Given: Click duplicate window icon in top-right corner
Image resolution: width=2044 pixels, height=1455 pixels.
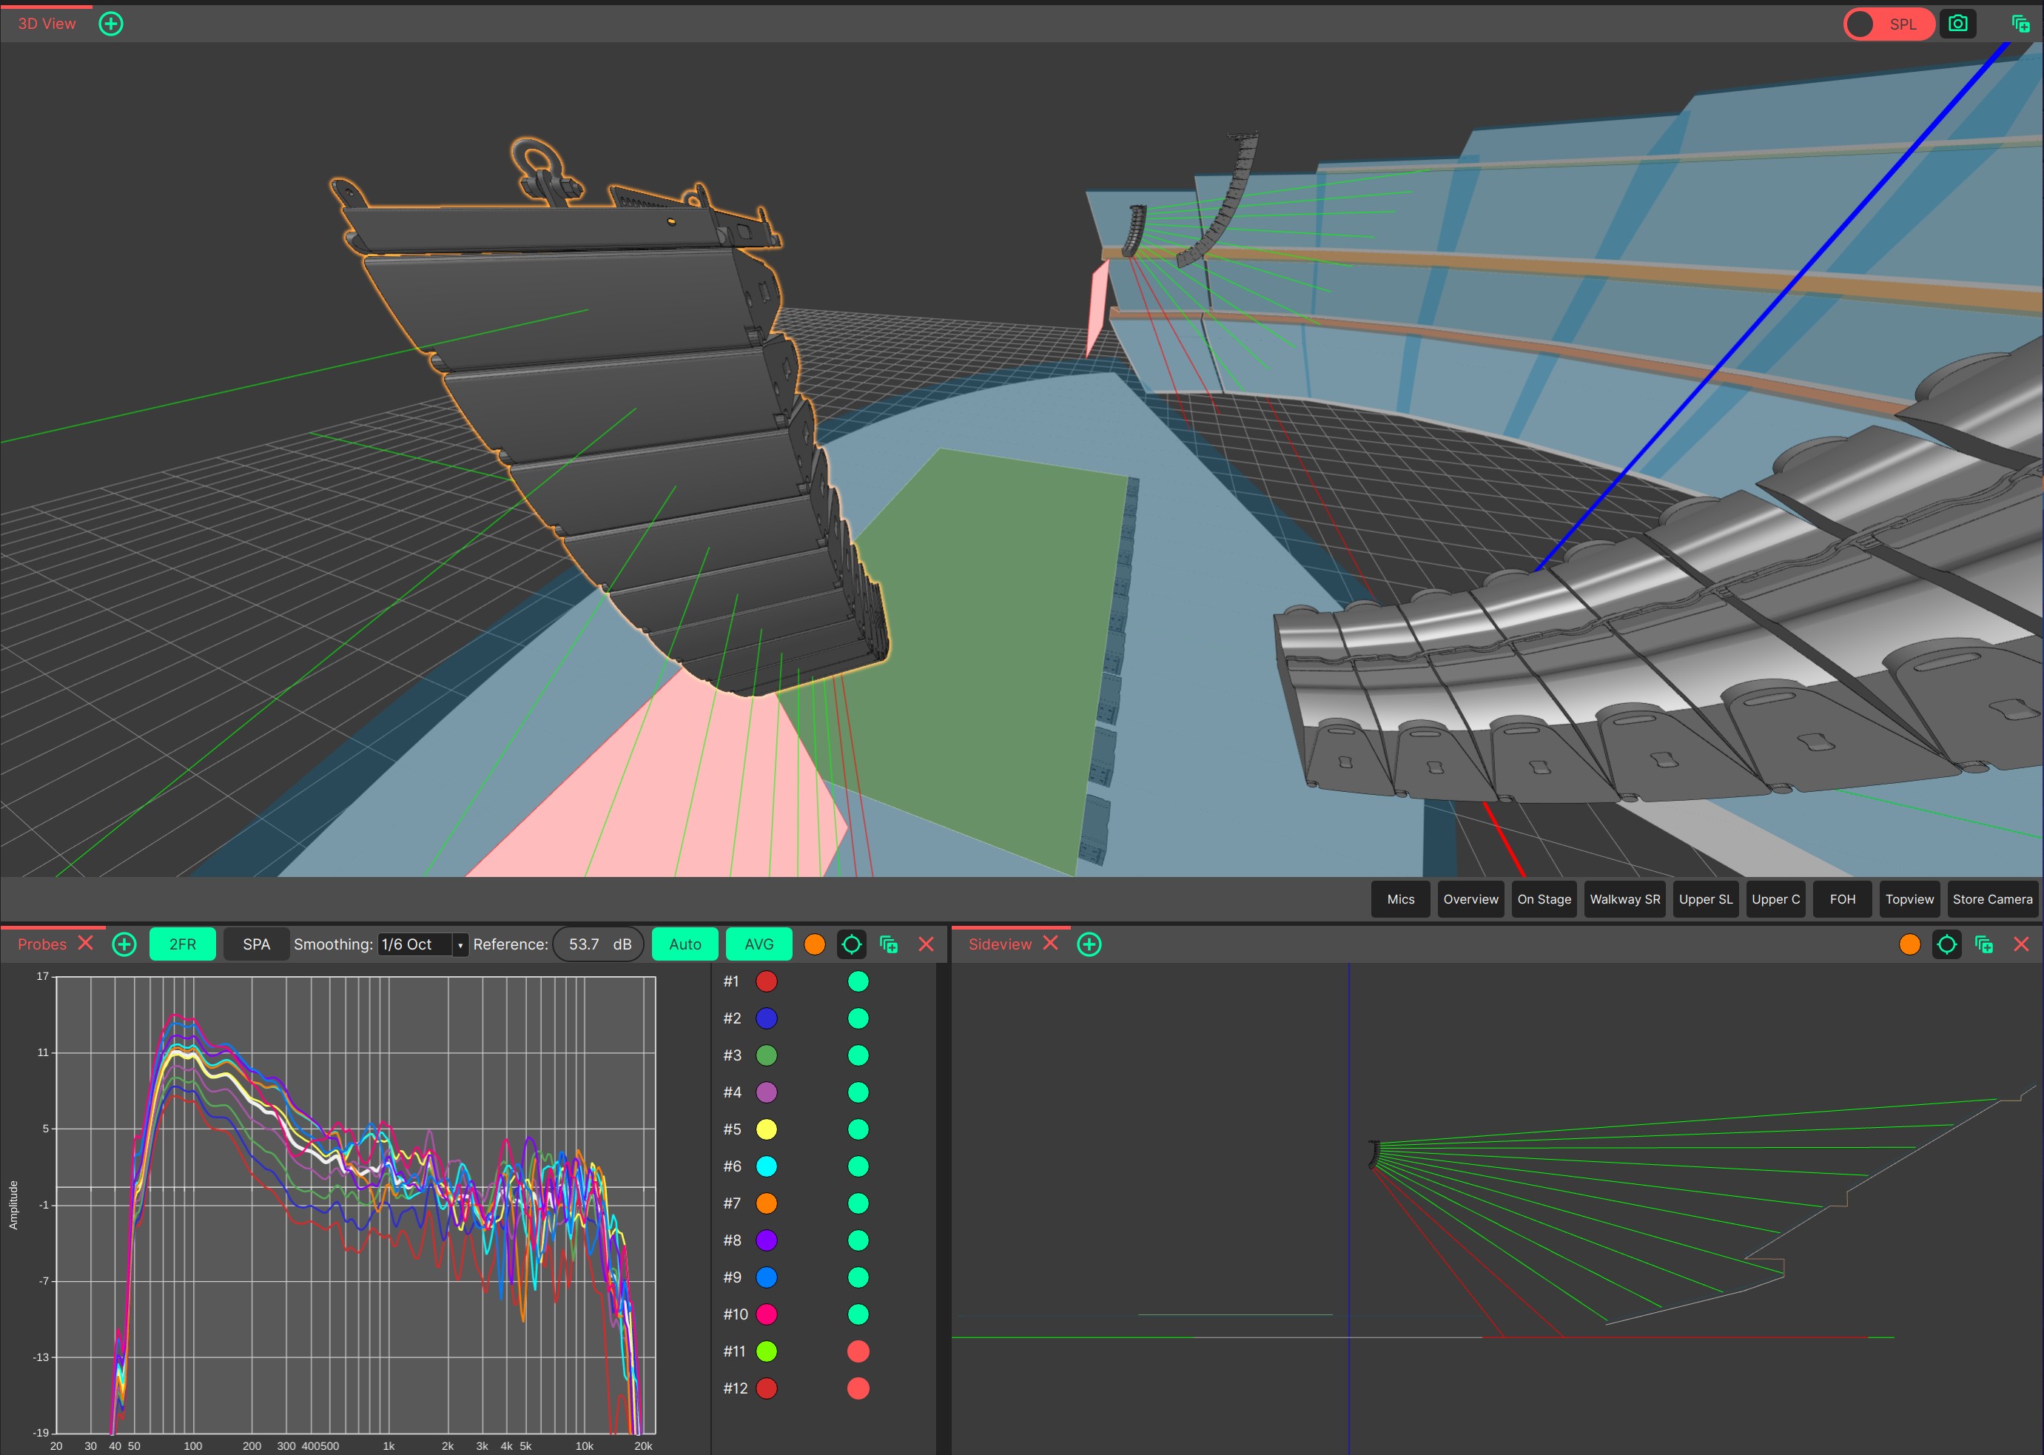Looking at the screenshot, I should [2020, 24].
